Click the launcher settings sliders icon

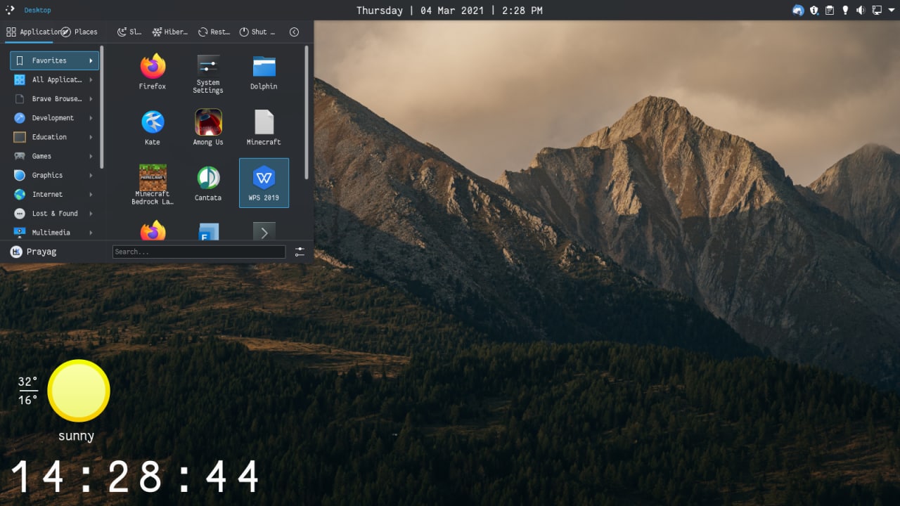300,252
